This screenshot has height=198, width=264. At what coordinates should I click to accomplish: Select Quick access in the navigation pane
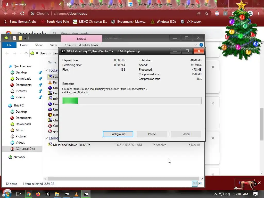22,66
